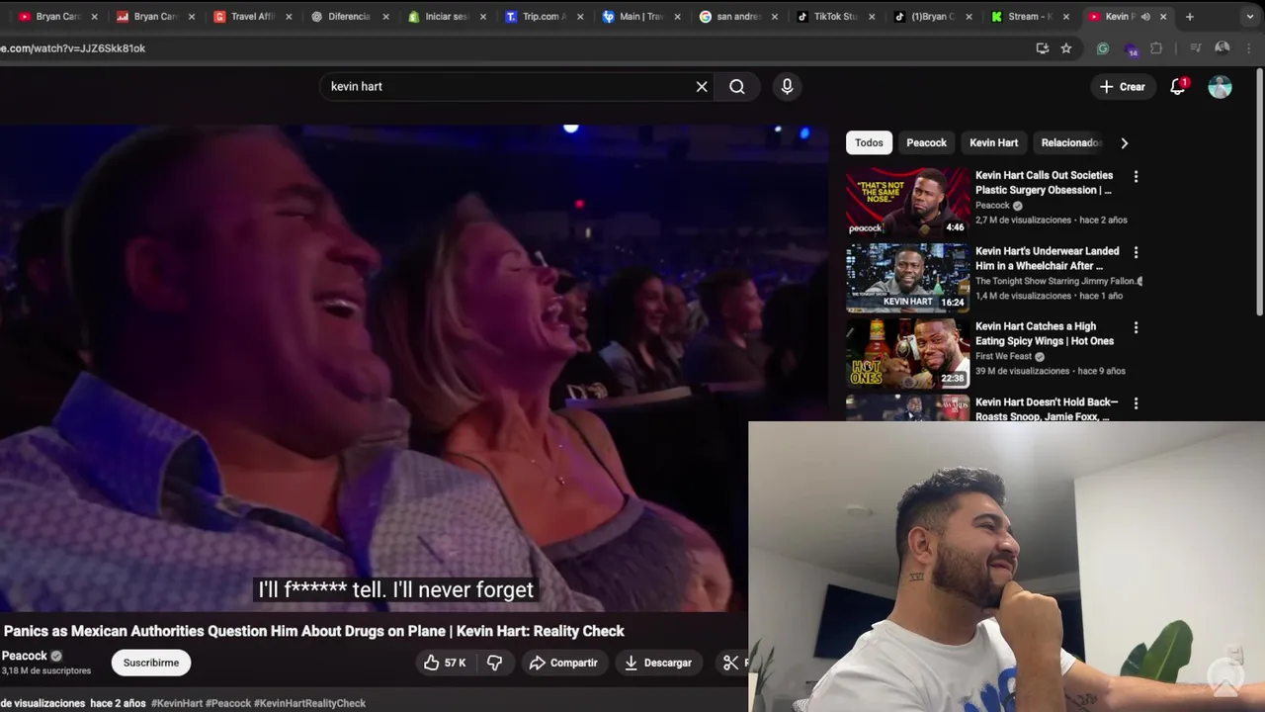
Task: Click the #KevinHartRealityCheck hashtag
Action: pos(309,703)
